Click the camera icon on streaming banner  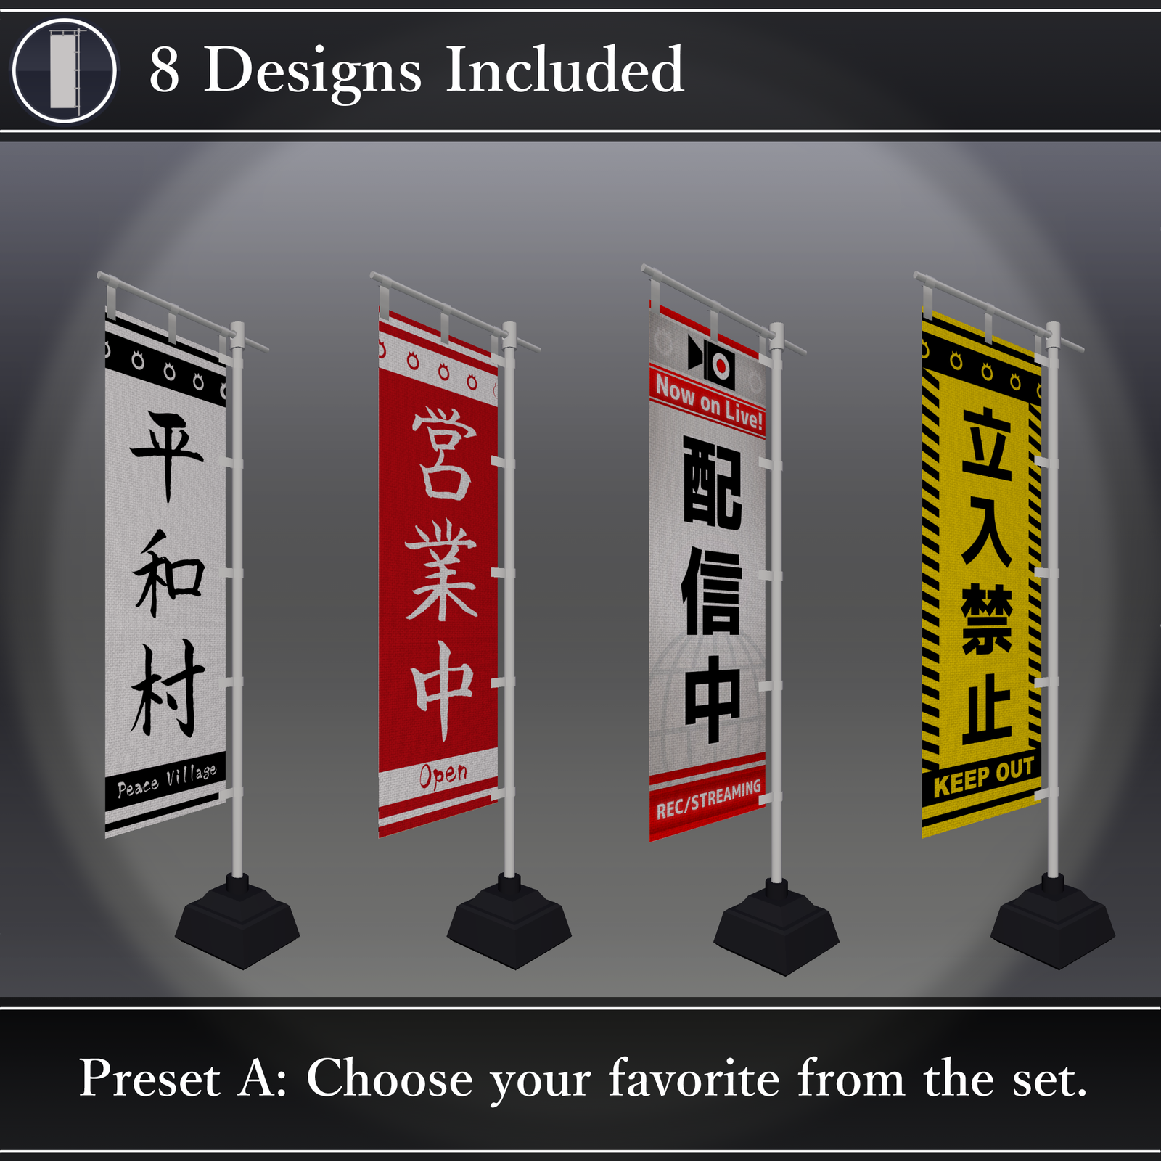(711, 360)
